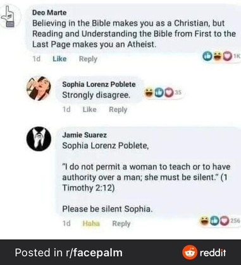The height and width of the screenshot is (265, 241).
Task: Reply to Jamie Suarez's comment
Action: pyautogui.click(x=121, y=223)
